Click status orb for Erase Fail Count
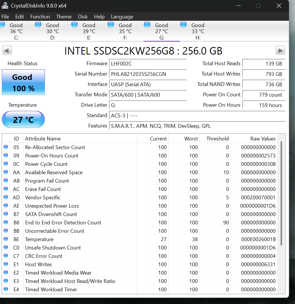 tap(6, 189)
